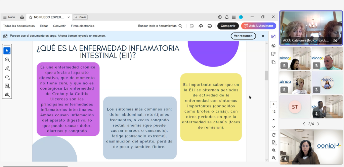Select the NO PUEDO ESPER... tab
Image resolution: width=344 pixels, height=167 pixels.
[49, 17]
